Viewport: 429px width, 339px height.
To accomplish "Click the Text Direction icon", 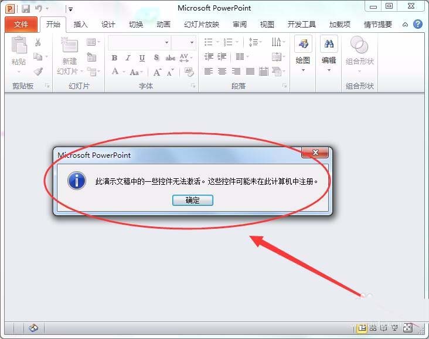I will (x=278, y=42).
